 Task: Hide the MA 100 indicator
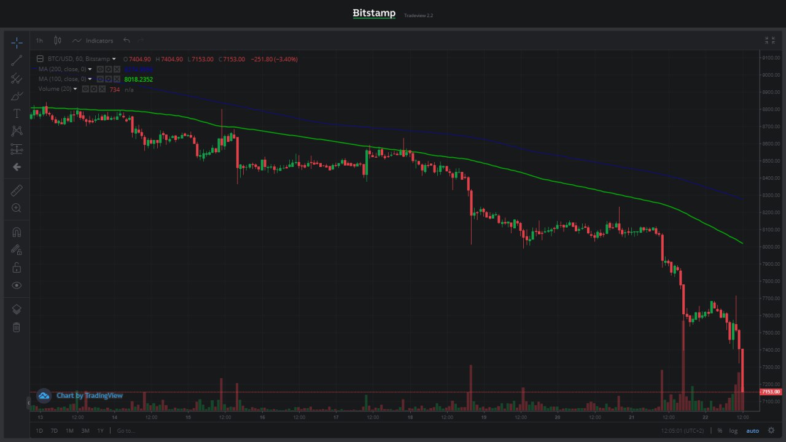click(100, 79)
